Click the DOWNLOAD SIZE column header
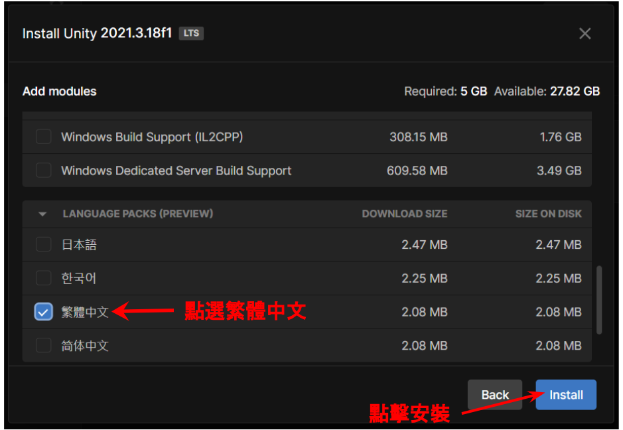 tap(405, 214)
